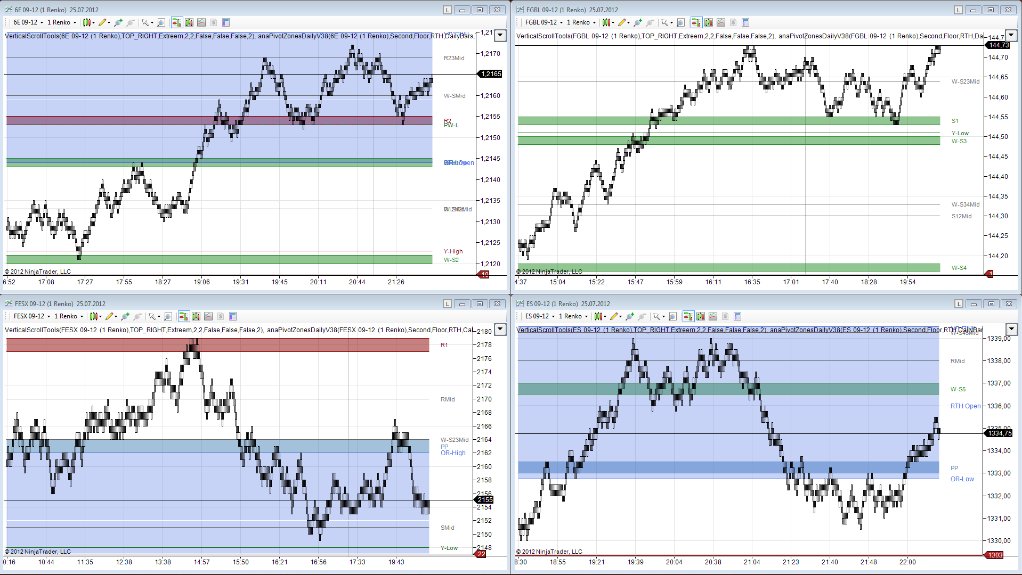This screenshot has height=575, width=1022.
Task: Open cursor type dropdown in FGBL chart
Action: (x=667, y=22)
